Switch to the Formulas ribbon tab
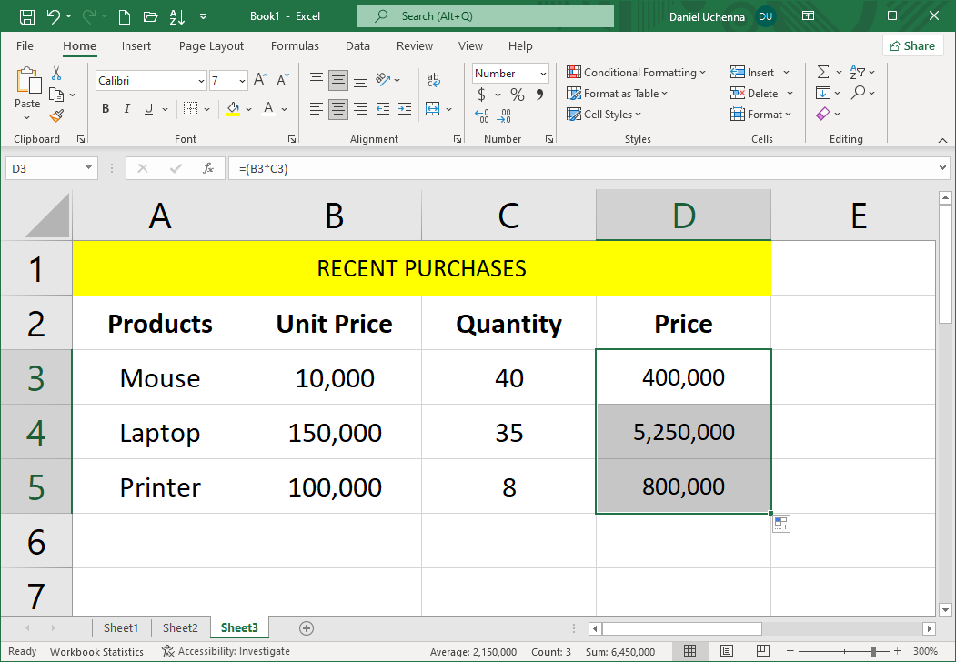Screen dimensions: 956x662 click(x=295, y=45)
